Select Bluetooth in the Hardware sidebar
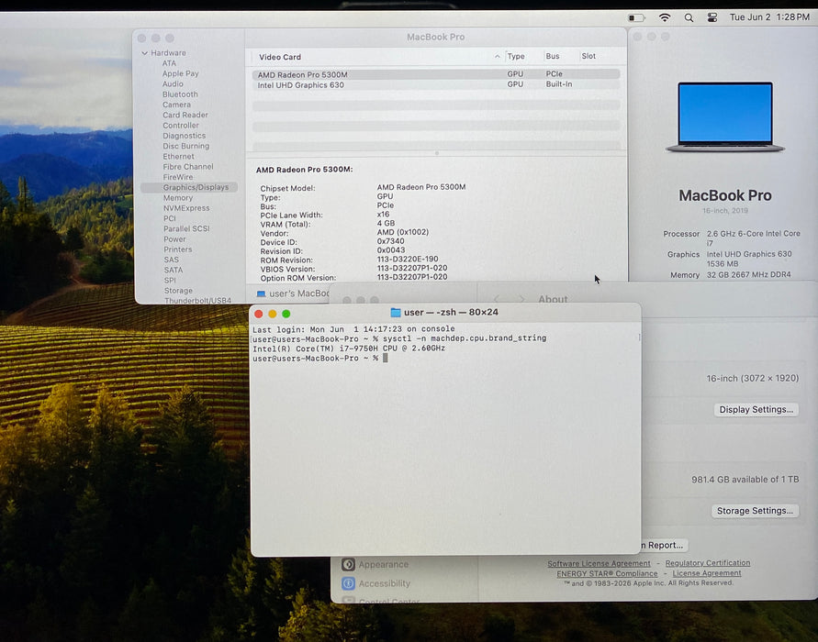 180,94
